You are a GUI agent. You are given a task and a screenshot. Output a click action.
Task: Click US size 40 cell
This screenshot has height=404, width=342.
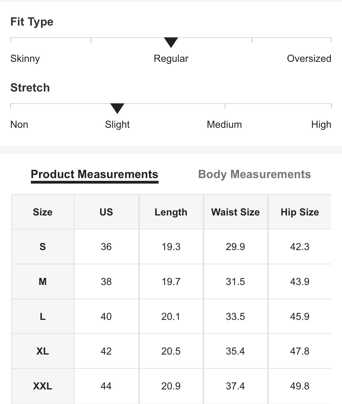coord(106,316)
